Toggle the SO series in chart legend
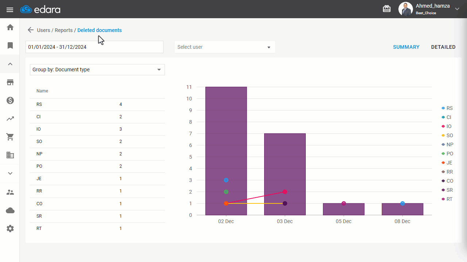 coord(447,135)
